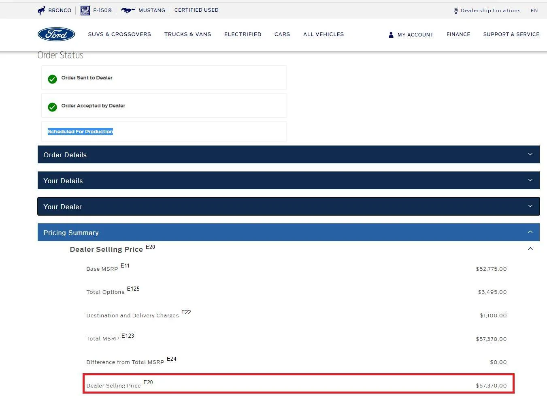Click Dealer Selling Price row label in the price list
The height and width of the screenshot is (396, 547).
[113, 386]
